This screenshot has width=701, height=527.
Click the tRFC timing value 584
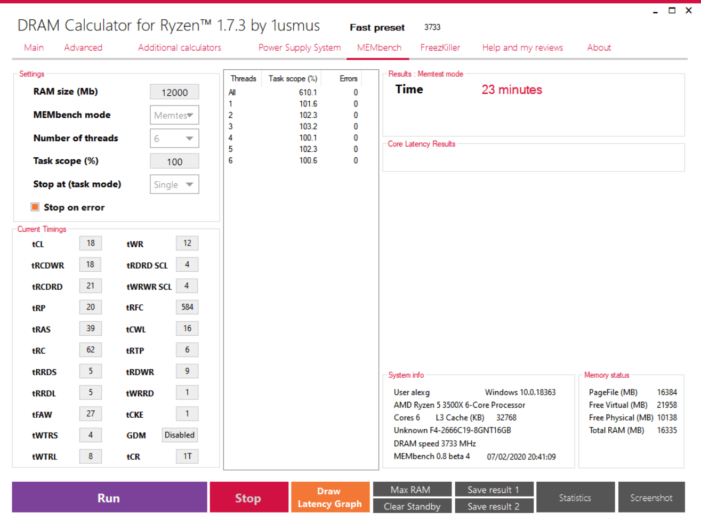(187, 307)
